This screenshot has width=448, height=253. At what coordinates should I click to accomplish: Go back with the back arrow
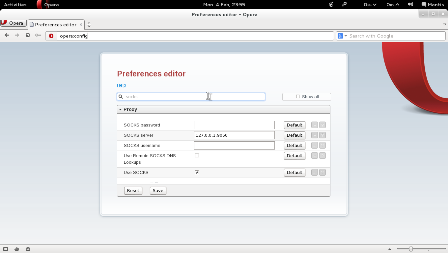point(7,36)
